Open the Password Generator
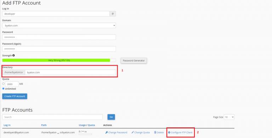 134,61
